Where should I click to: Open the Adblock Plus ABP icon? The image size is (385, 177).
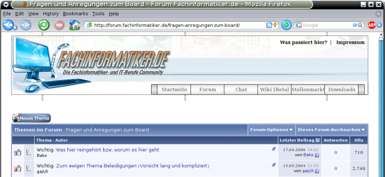point(372,25)
